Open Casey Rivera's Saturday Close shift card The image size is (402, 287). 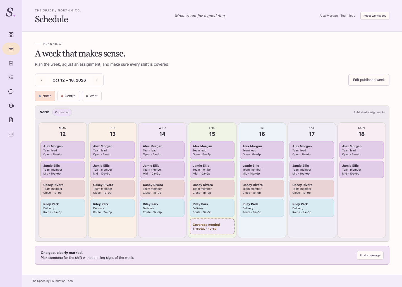(x=312, y=188)
